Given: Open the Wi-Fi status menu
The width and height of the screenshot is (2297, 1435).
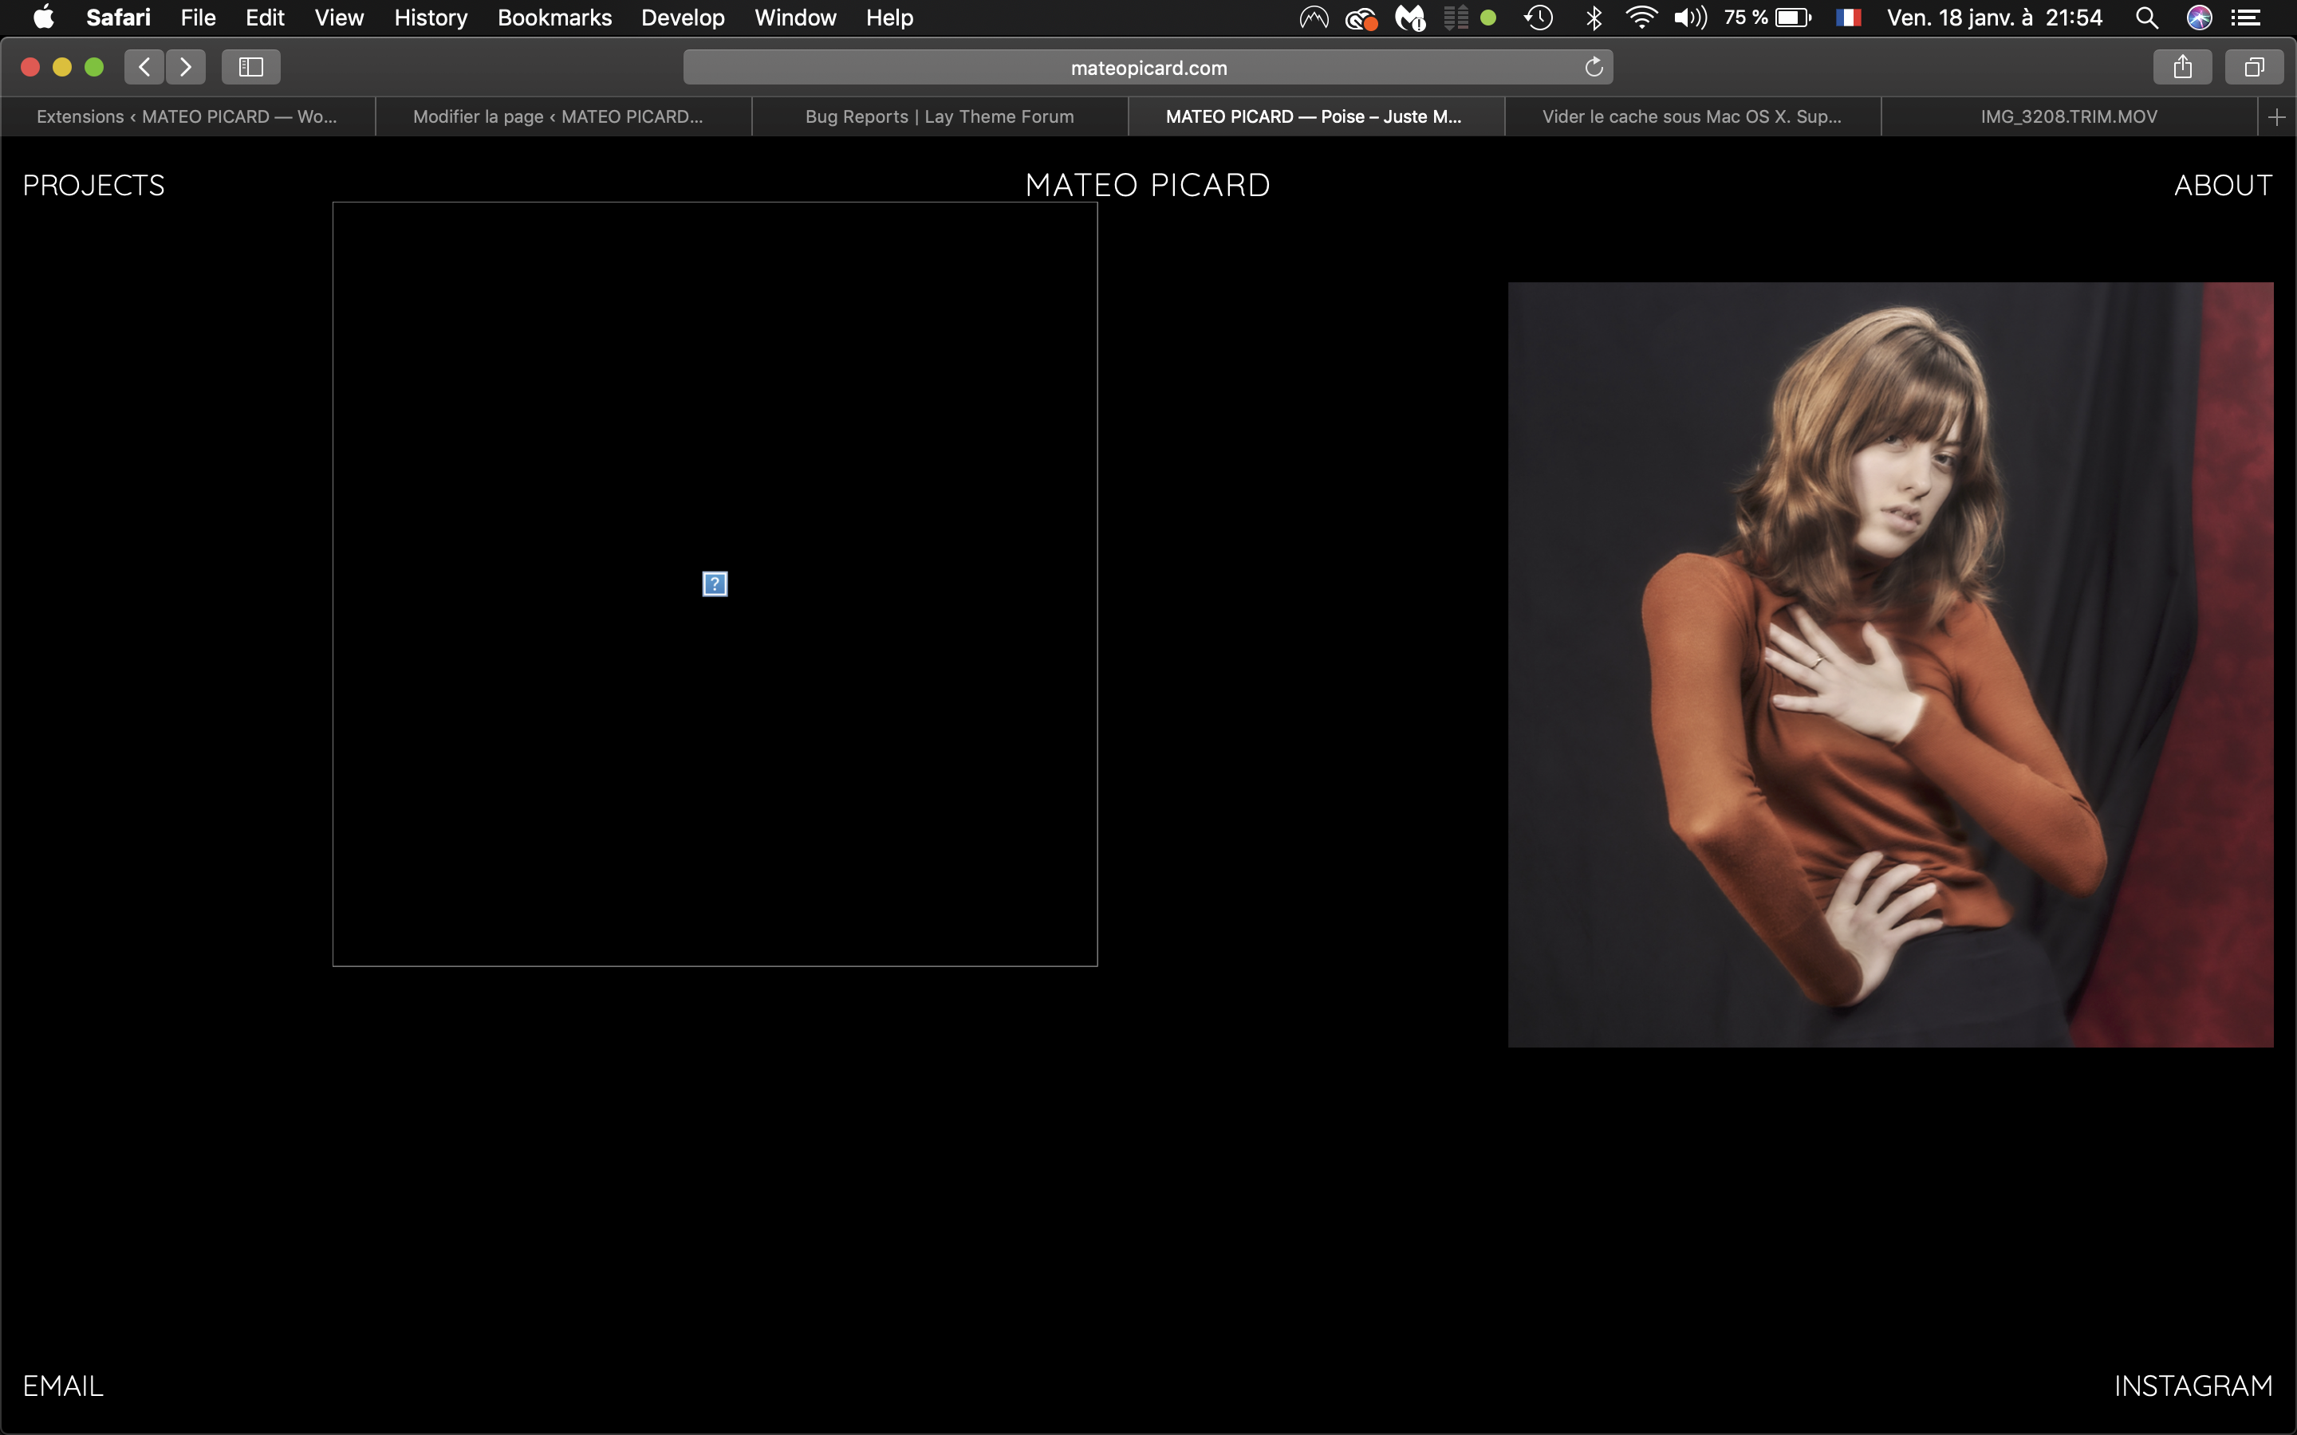Looking at the screenshot, I should point(1640,17).
